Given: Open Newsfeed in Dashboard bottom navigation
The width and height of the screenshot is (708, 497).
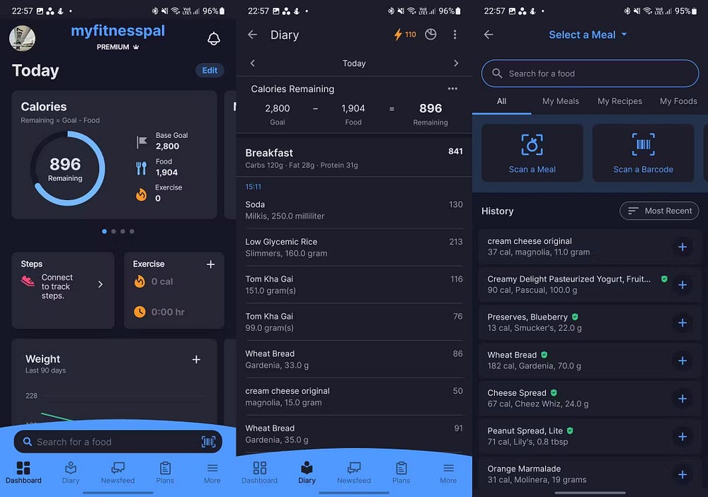Looking at the screenshot, I should (118, 473).
